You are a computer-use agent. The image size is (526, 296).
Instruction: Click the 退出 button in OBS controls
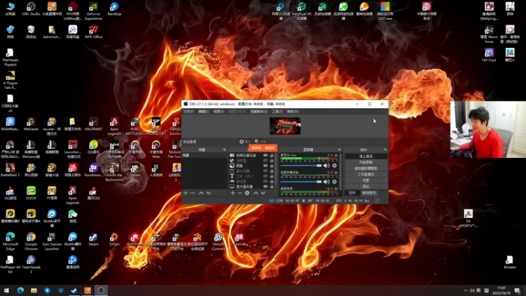coord(366,187)
